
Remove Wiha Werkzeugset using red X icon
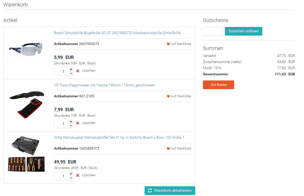78,175
